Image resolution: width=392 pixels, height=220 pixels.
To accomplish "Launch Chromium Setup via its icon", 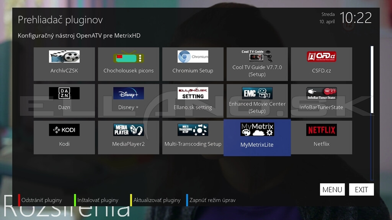I will [193, 57].
